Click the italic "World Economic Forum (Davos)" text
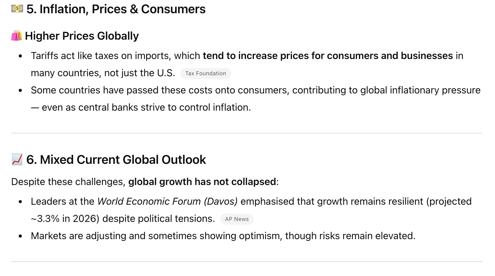This screenshot has width=495, height=276. click(x=167, y=201)
